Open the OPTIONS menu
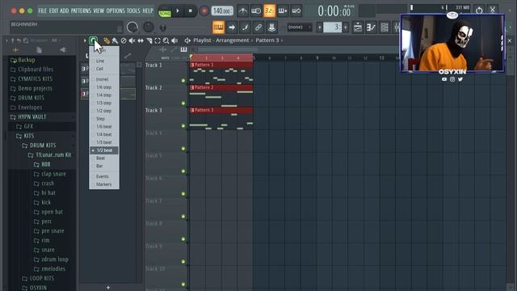 click(116, 11)
